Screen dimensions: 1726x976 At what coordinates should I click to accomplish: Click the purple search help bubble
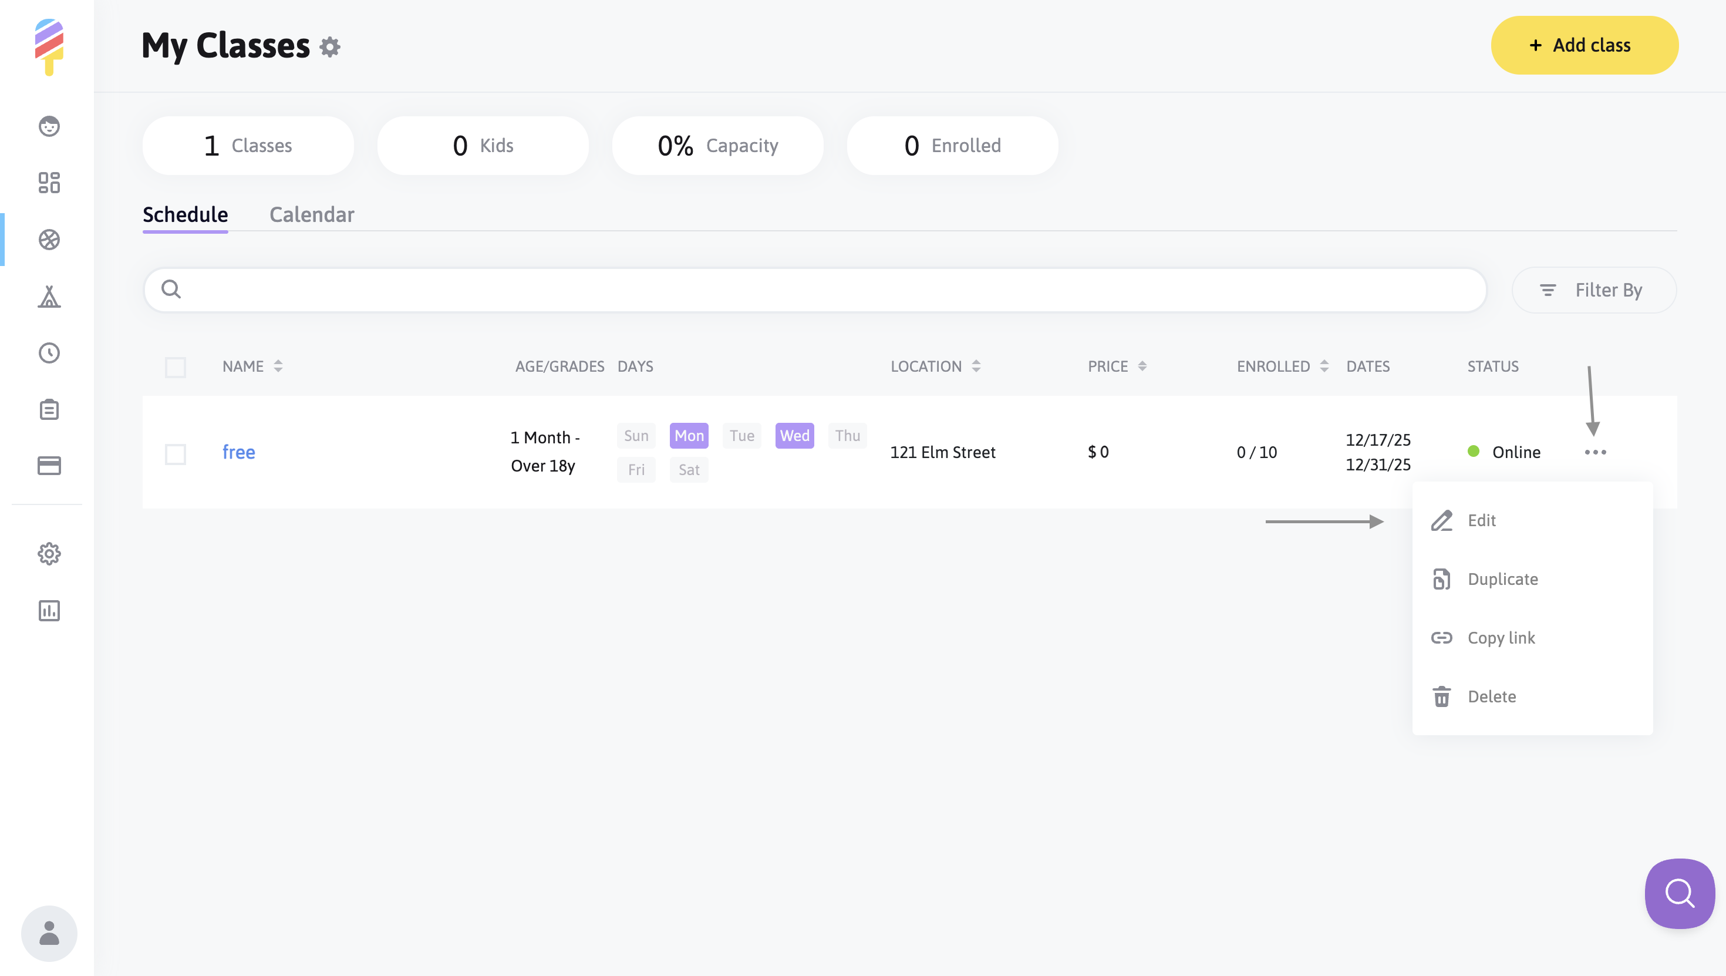[1679, 893]
